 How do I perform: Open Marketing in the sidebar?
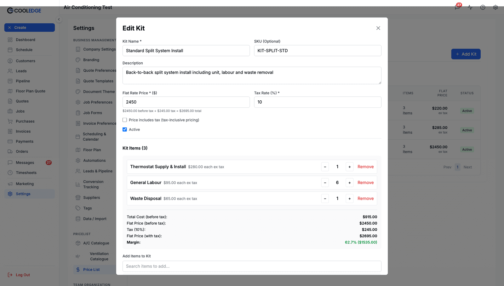pos(30,184)
